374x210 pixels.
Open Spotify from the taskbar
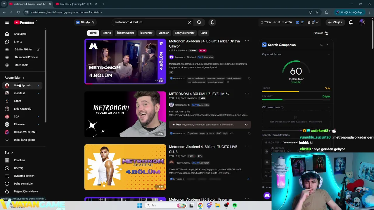click(235, 205)
